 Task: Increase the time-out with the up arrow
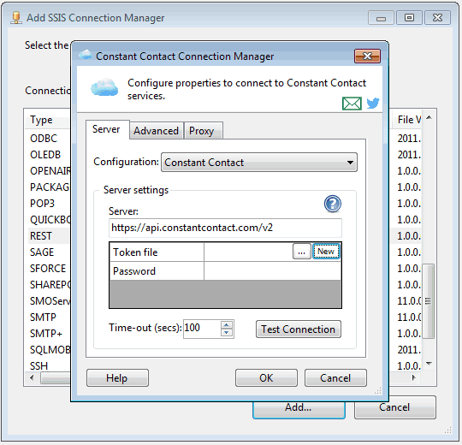[226, 325]
